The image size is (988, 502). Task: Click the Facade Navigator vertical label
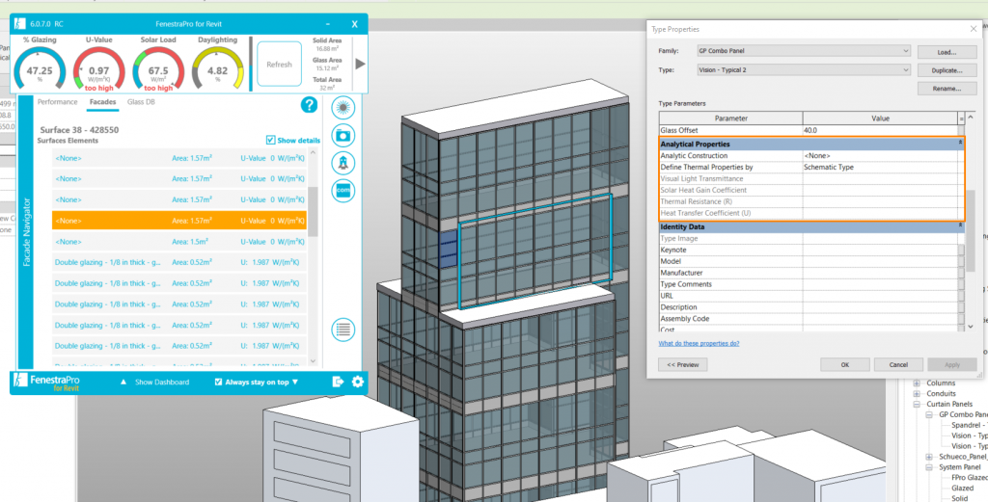pos(27,233)
